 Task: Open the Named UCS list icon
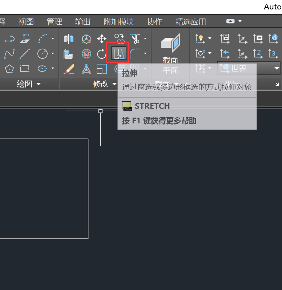coord(258,39)
